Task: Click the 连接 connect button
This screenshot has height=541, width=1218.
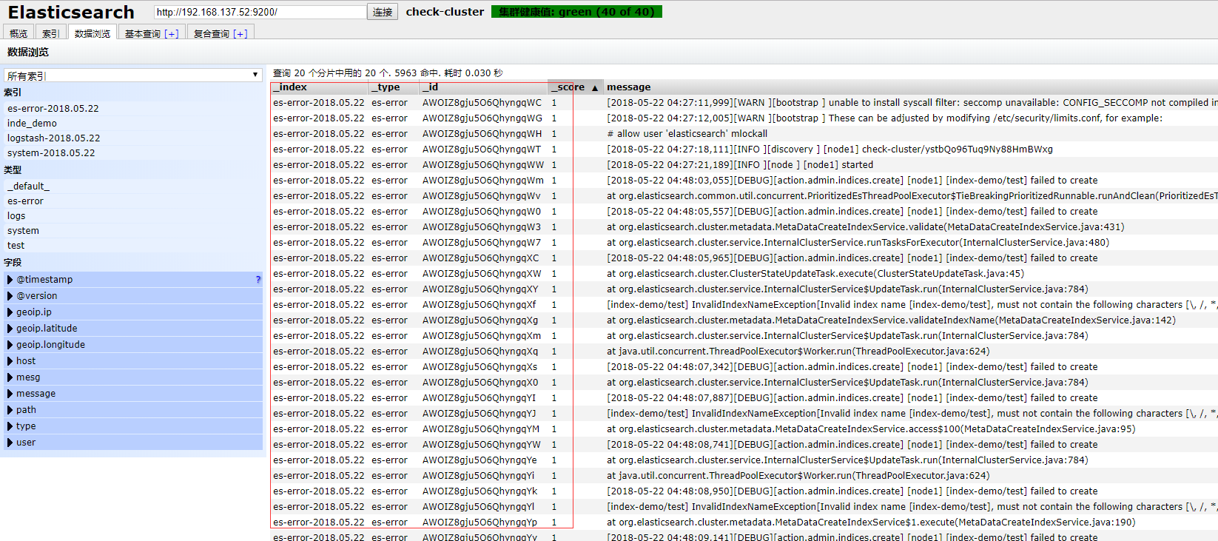Action: 383,12
